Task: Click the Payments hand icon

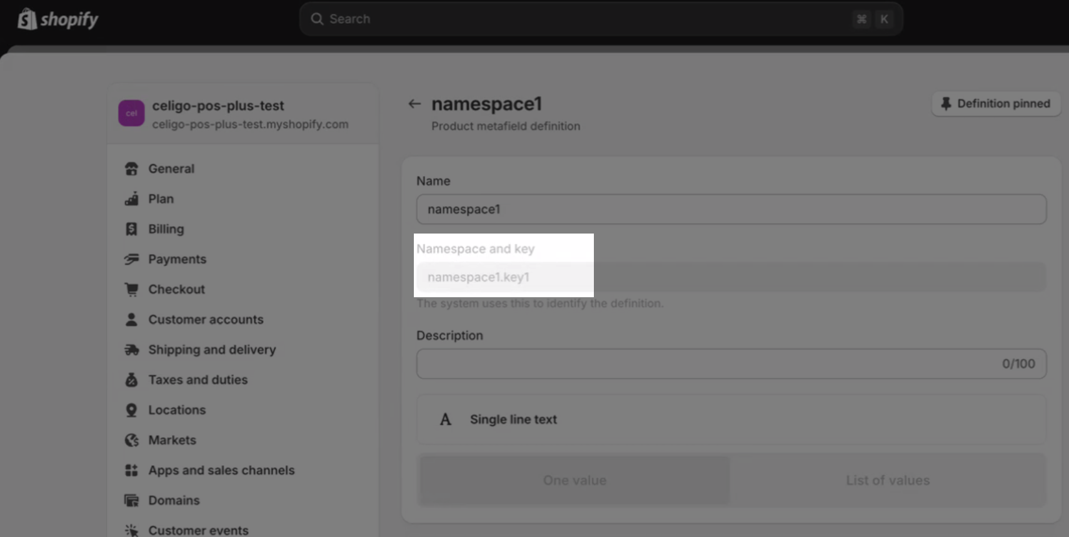Action: click(x=131, y=259)
